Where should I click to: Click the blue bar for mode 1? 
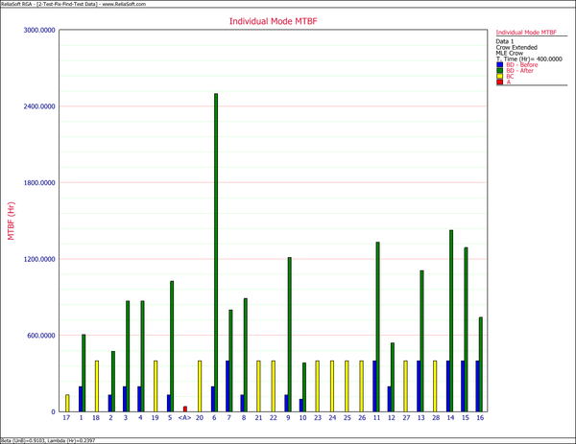click(x=81, y=399)
